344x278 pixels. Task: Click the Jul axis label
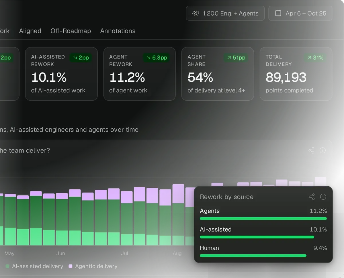coord(124,254)
